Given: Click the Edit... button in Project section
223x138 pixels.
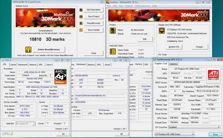Looking at the screenshot, I should click(x=145, y=39).
